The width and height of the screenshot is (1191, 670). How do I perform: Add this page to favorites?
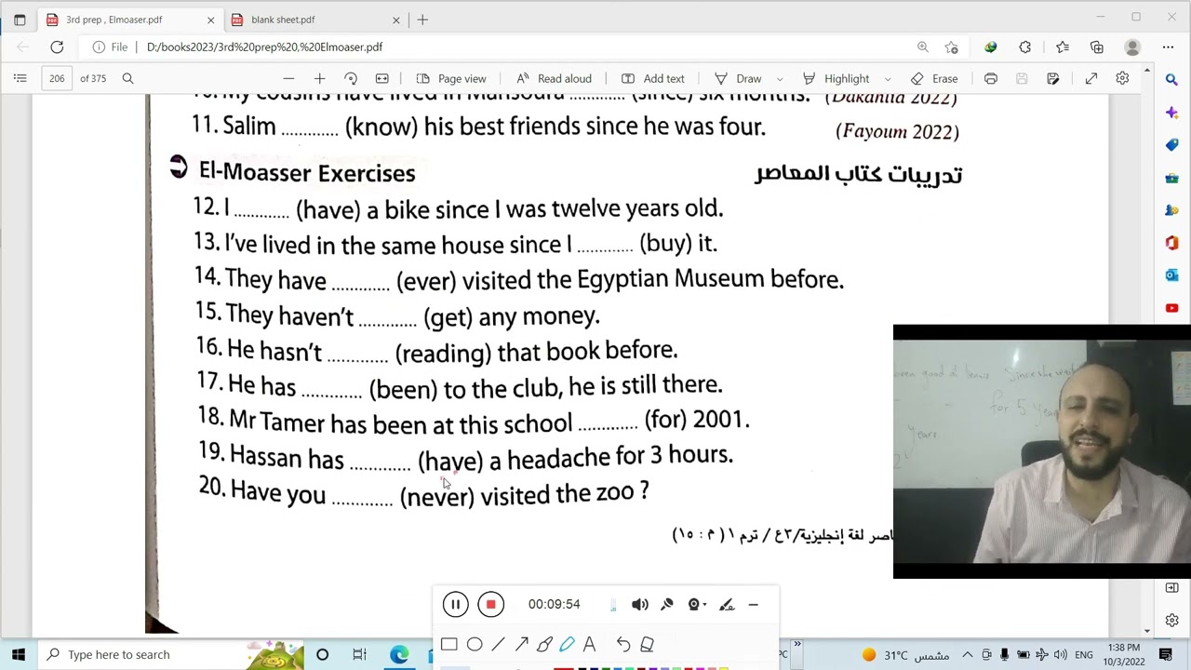pyautogui.click(x=951, y=47)
